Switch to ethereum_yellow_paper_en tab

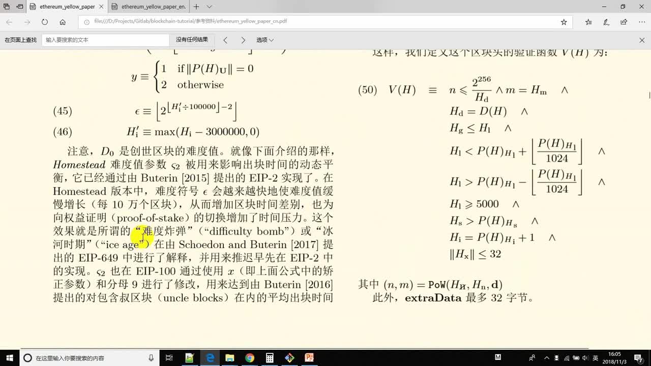pos(149,7)
